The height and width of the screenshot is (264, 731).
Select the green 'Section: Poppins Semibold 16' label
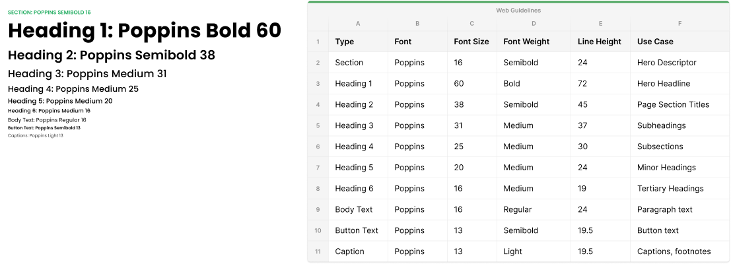[50, 13]
